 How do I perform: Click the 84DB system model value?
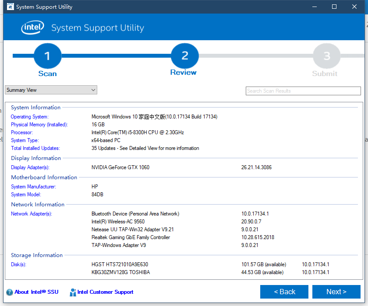click(97, 195)
